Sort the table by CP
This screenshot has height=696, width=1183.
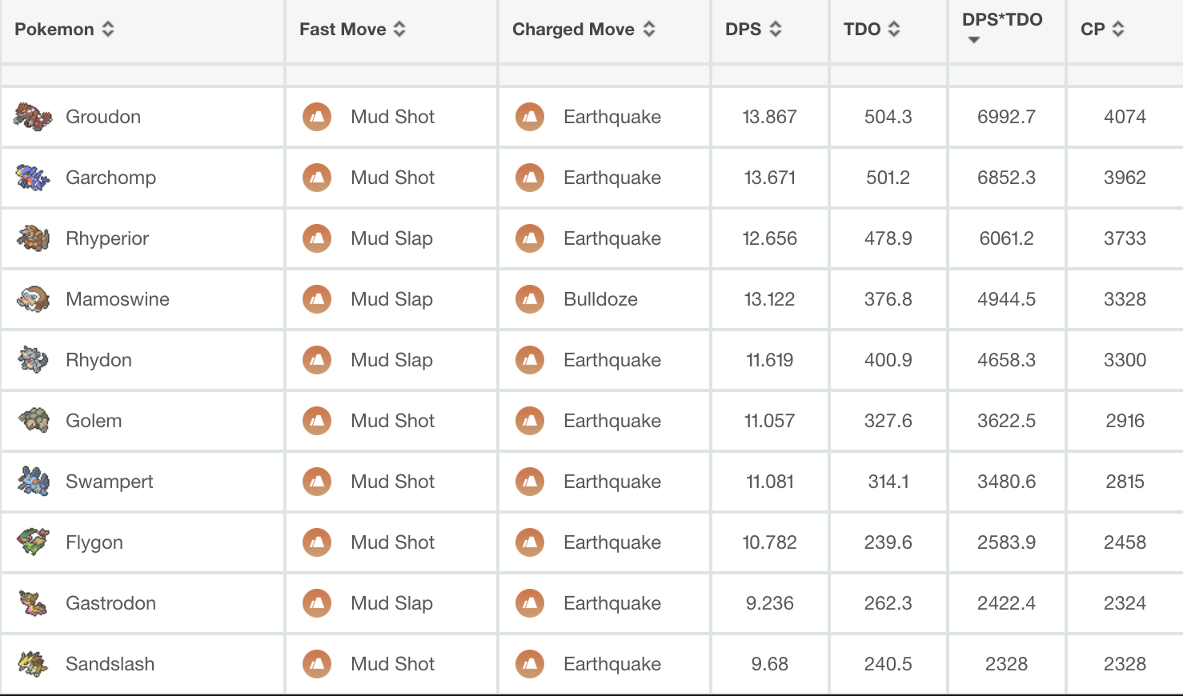[x=1118, y=30]
